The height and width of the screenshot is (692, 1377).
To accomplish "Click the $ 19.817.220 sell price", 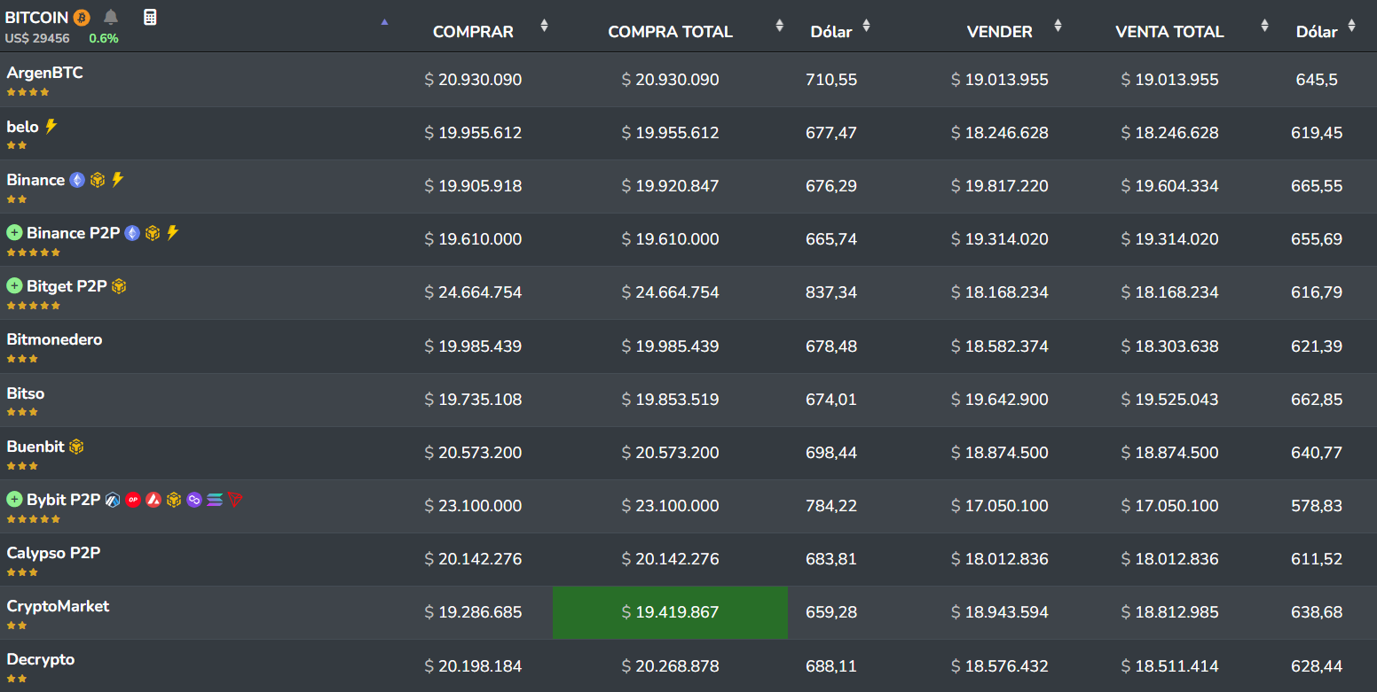I will (1000, 186).
